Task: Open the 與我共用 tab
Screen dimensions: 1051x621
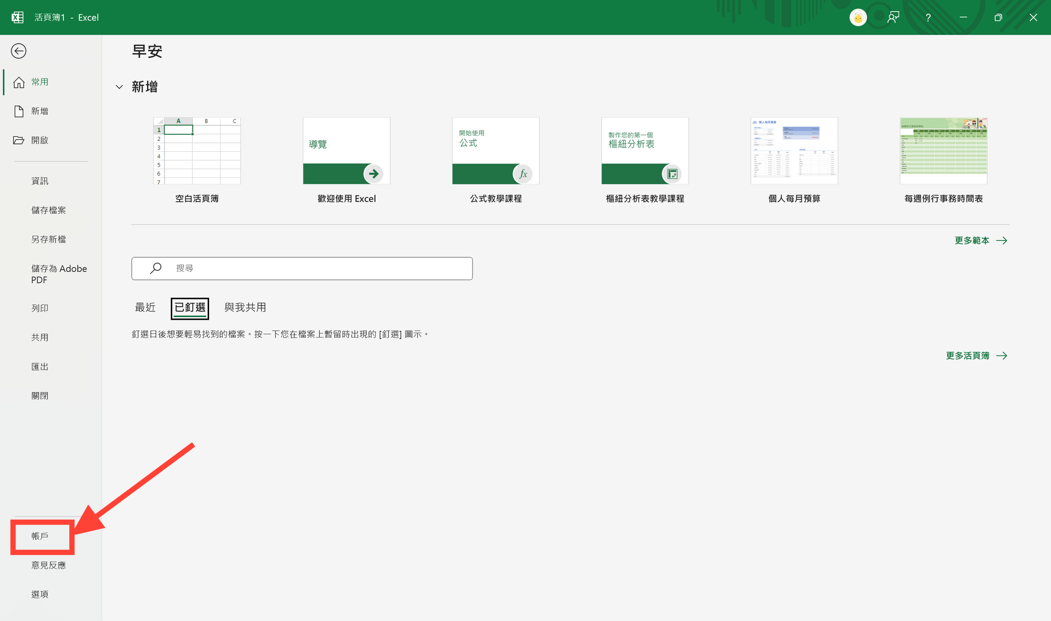Action: pyautogui.click(x=245, y=308)
